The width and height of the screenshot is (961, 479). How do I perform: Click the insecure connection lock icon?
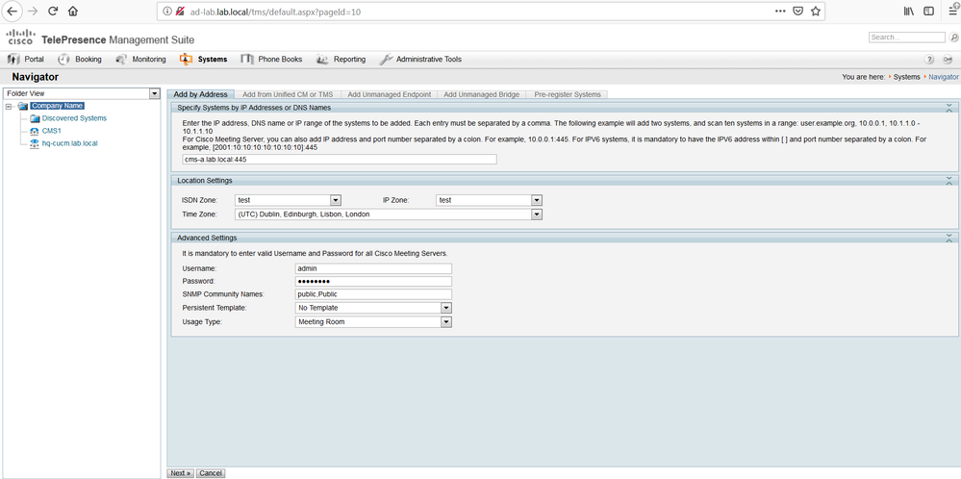(x=180, y=11)
